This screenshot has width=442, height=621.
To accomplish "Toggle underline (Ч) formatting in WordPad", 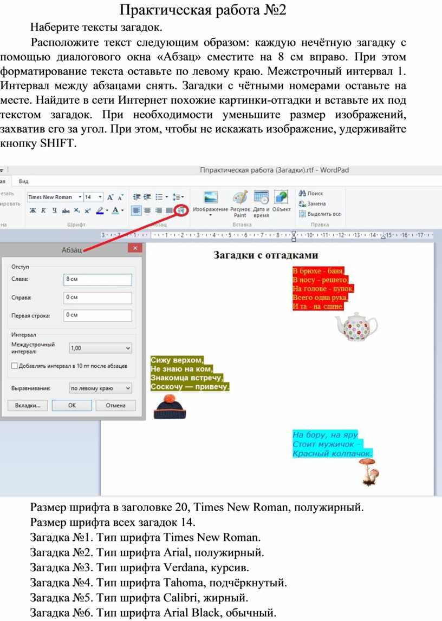I will [x=54, y=210].
